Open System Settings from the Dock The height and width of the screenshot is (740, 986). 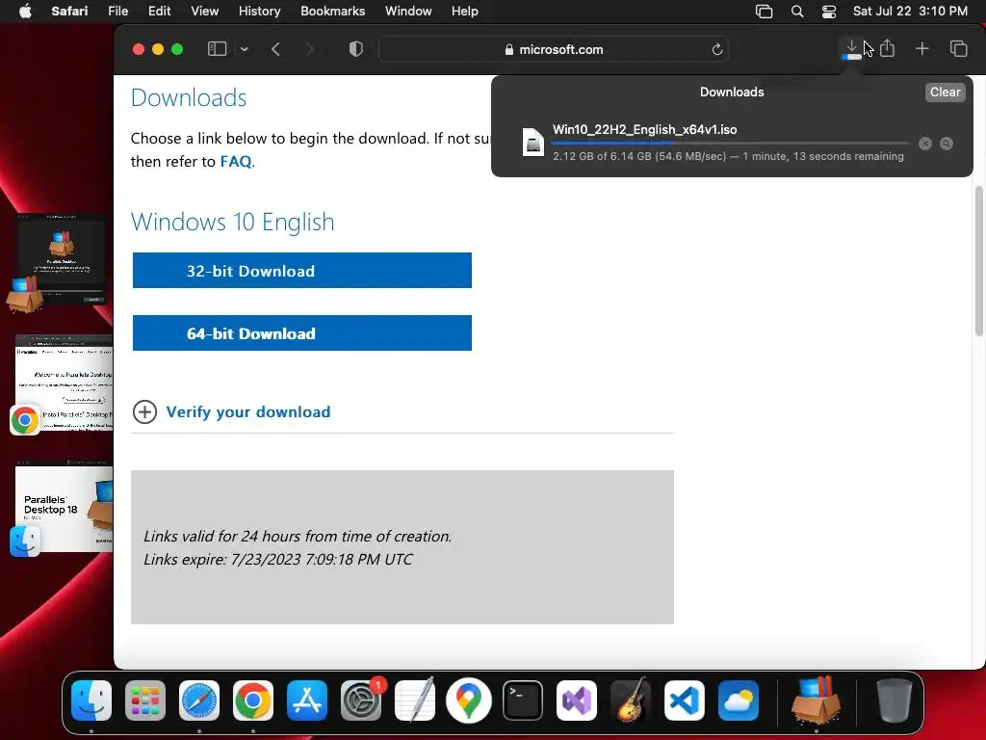[361, 700]
